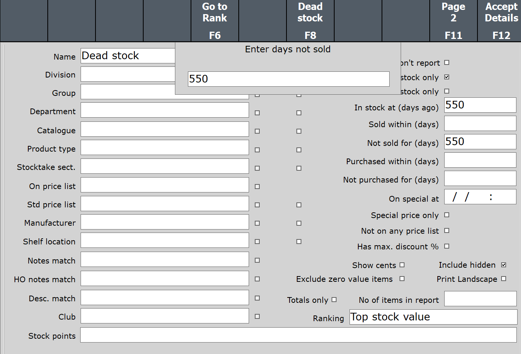Click Accept Details F12 button
Screen dimensions: 521x354
click(x=501, y=21)
